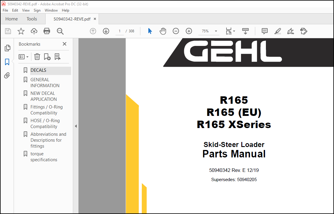Open the Attachments paperclip panel
The image size is (334, 214).
[7, 76]
